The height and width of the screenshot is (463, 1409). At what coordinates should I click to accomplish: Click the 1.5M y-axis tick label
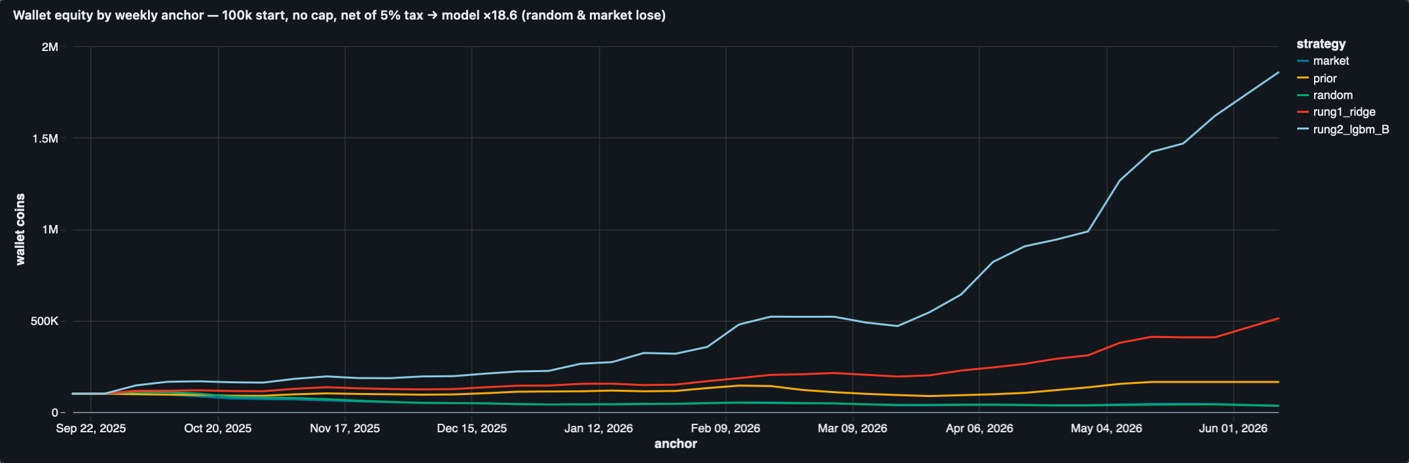[46, 139]
